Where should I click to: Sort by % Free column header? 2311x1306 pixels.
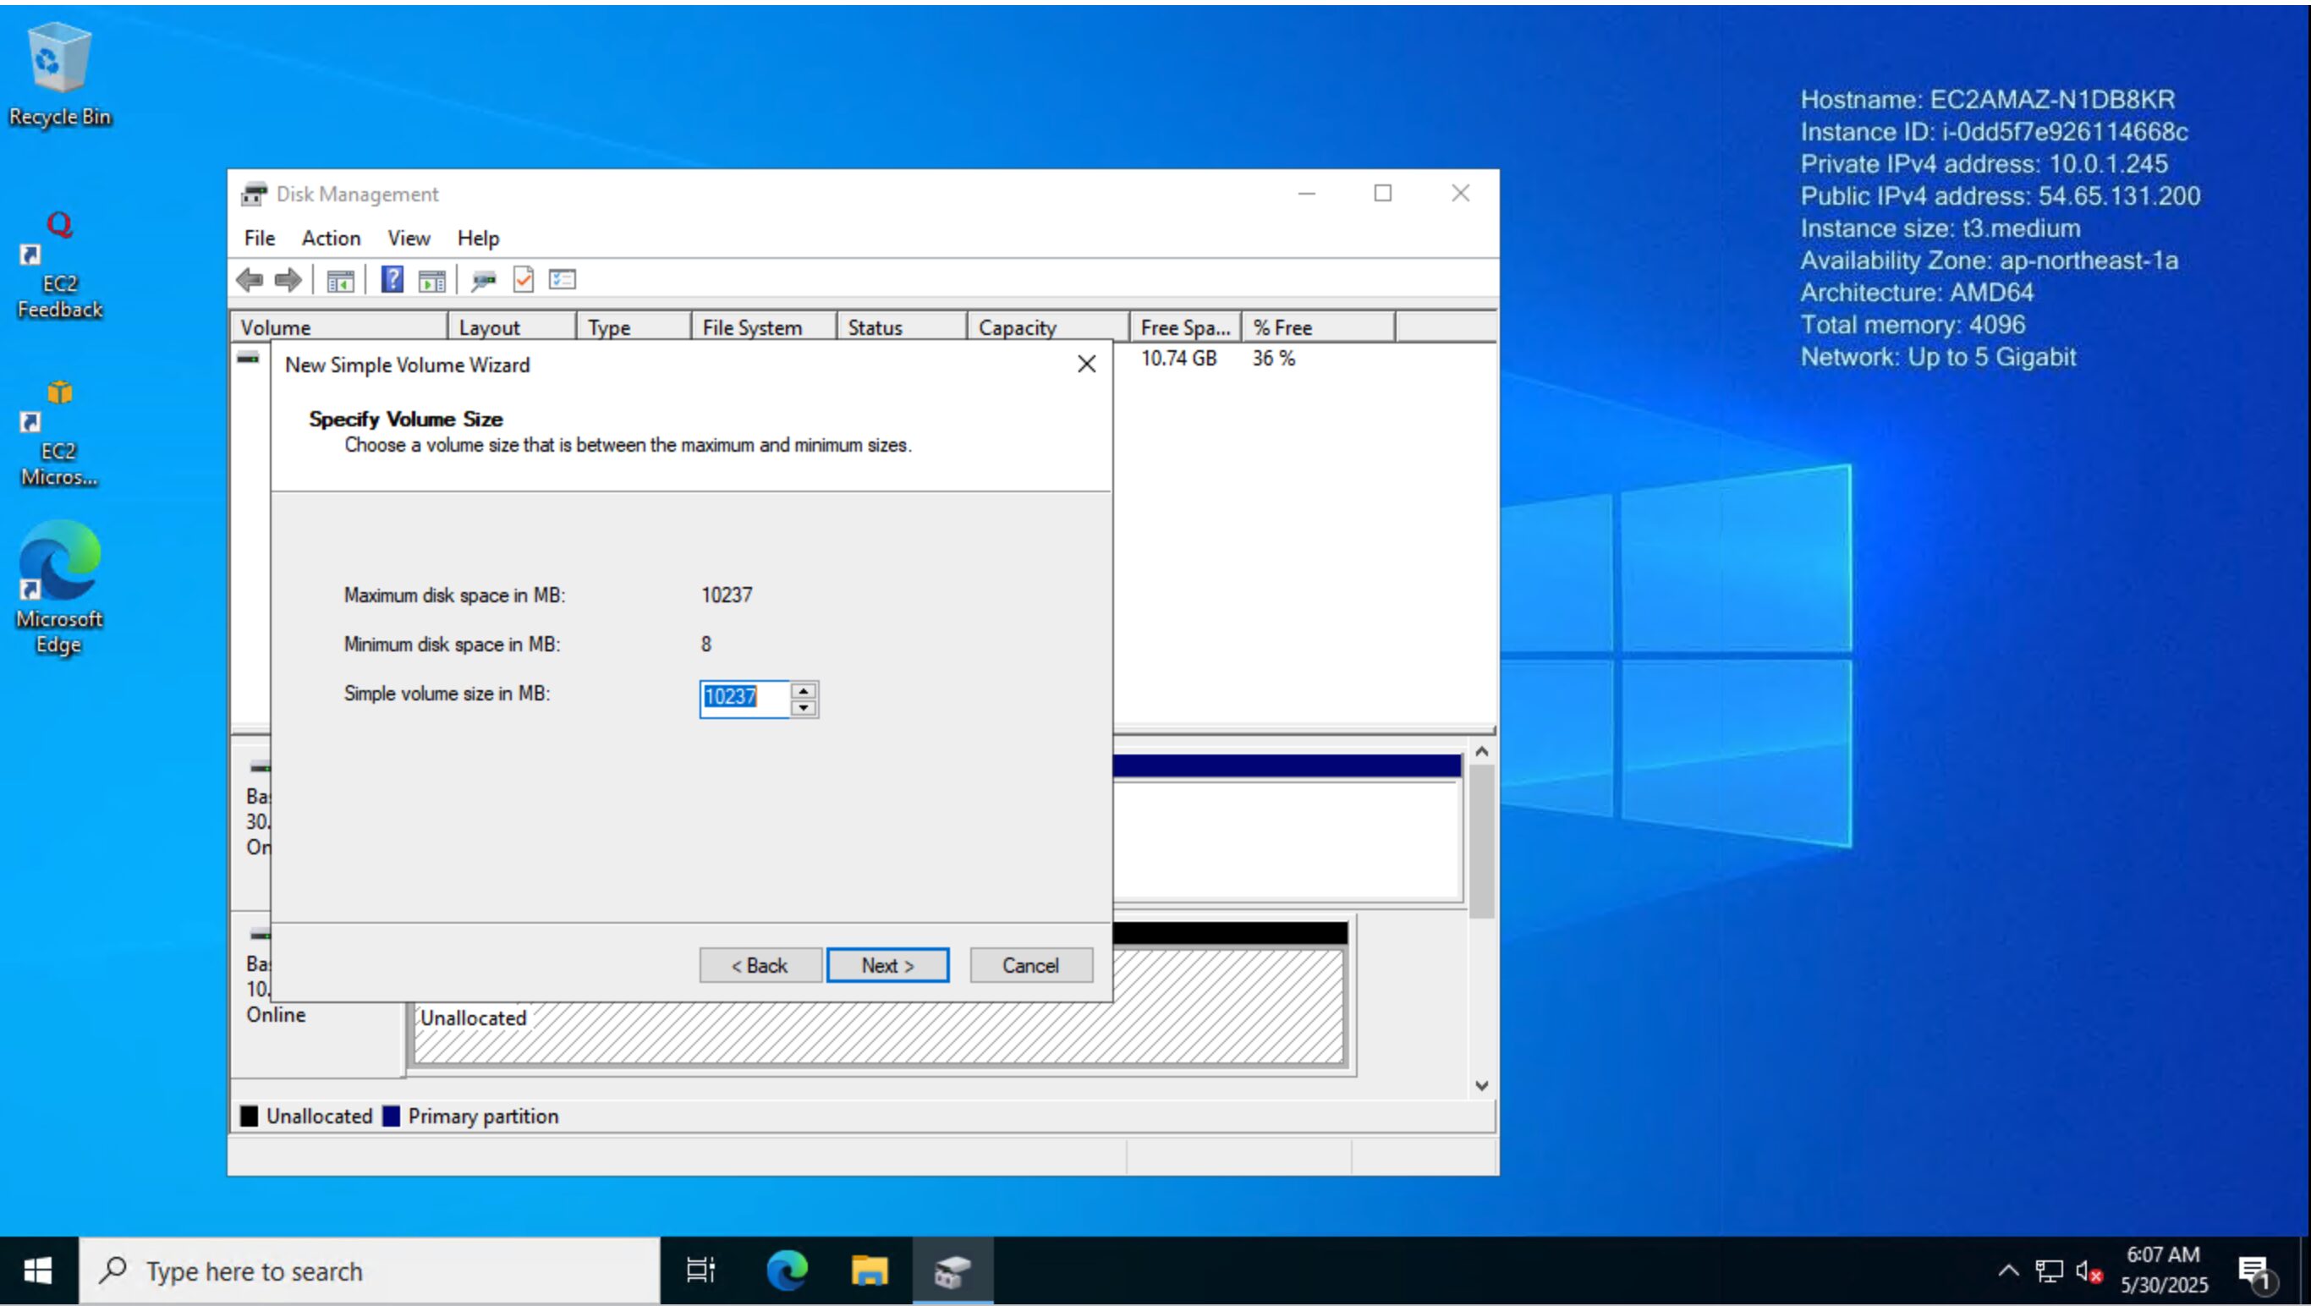[x=1318, y=327]
